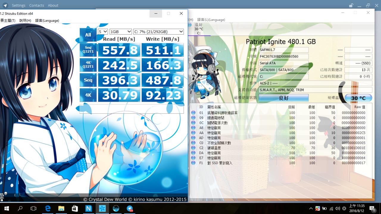Click the supported features field S.M.A.R.T., APM, NCQ, TRIM

(x=315, y=90)
